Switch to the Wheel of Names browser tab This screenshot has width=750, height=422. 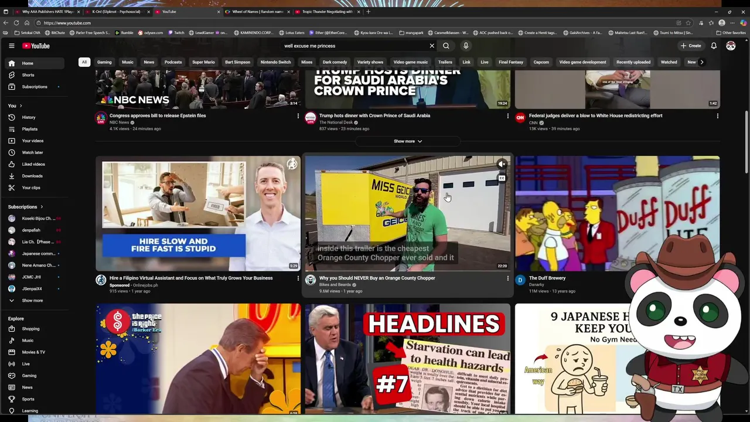click(x=257, y=12)
